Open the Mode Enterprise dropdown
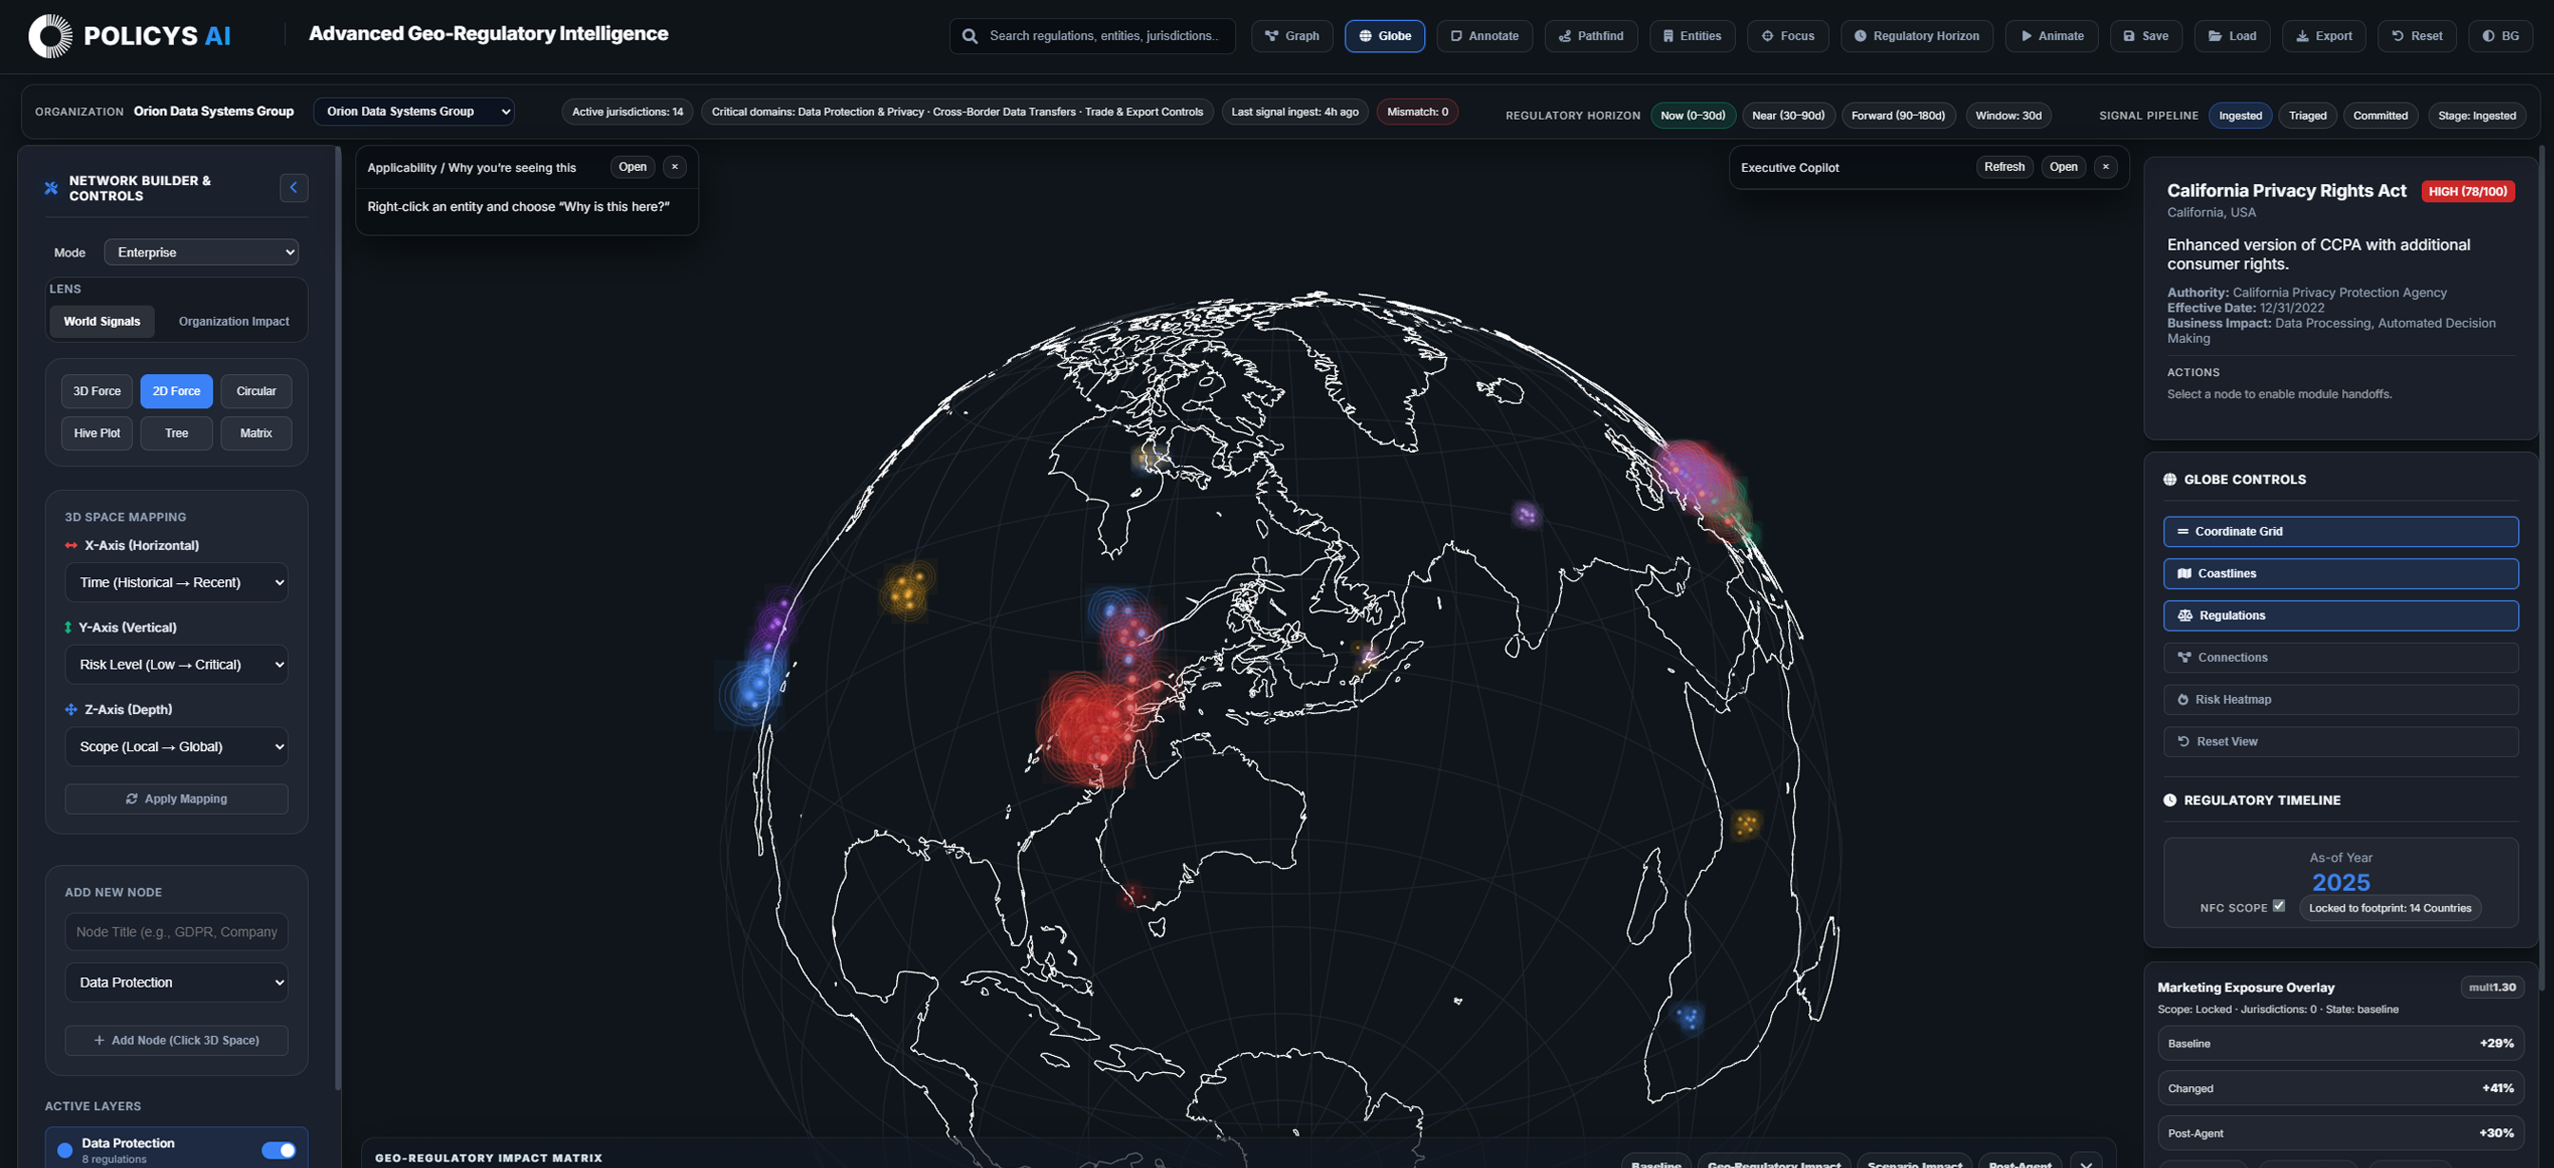Screen dimensions: 2554x1168 point(201,253)
